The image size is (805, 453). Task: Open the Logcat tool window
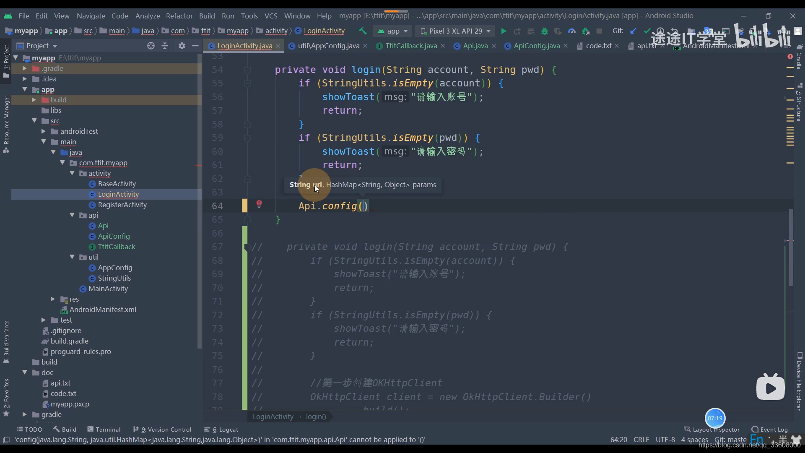click(x=221, y=429)
